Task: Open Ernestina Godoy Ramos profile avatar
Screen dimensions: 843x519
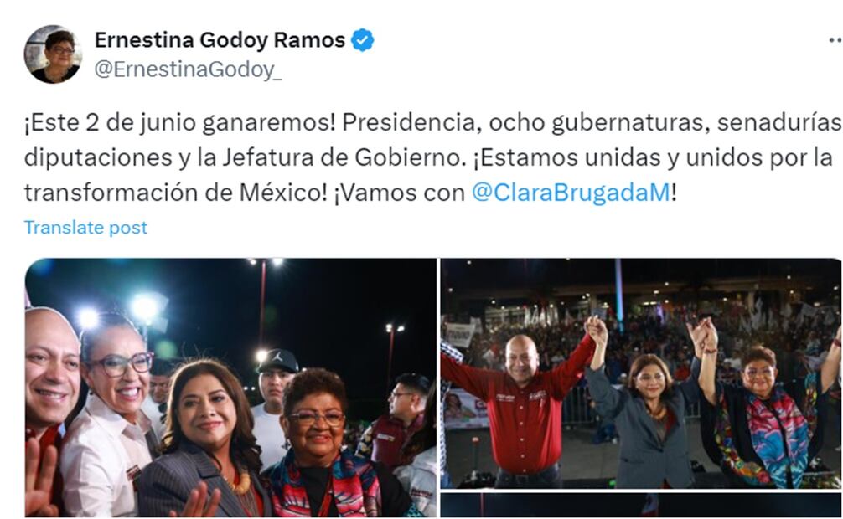Action: point(53,54)
